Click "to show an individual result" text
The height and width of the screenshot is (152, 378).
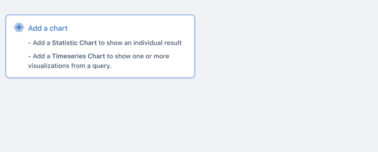[140, 43]
